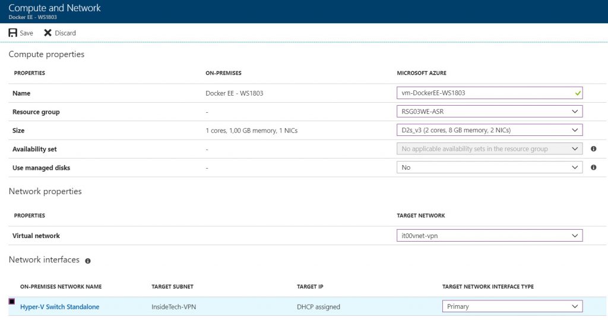Click info icon next to Network interfaces heading

click(x=88, y=261)
